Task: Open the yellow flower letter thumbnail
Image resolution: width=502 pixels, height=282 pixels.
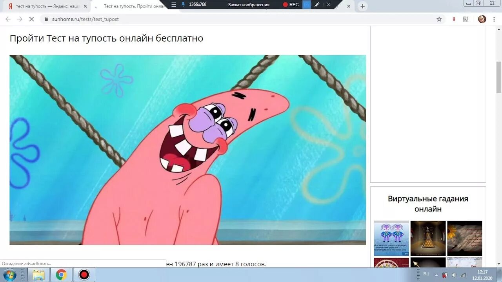Action: [x=464, y=238]
